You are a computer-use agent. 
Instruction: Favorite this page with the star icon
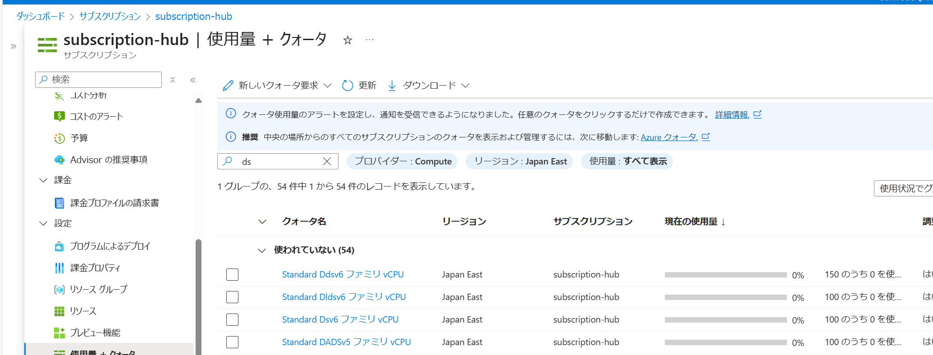click(x=348, y=40)
